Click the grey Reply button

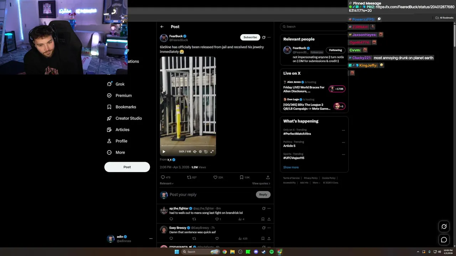click(263, 194)
